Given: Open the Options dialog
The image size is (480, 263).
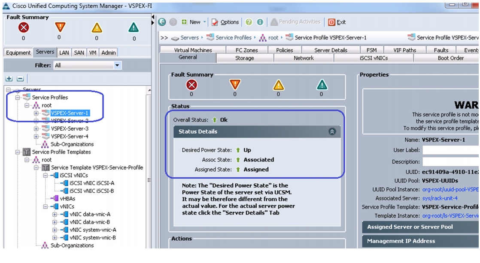Looking at the screenshot, I should tap(225, 22).
